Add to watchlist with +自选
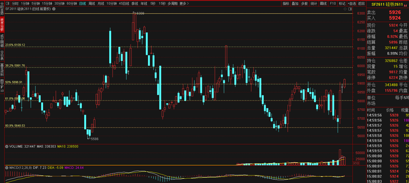409x183 pixels. click(352, 4)
